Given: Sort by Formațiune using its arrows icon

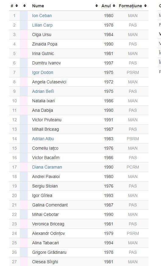Looking at the screenshot, I should [x=145, y=6].
